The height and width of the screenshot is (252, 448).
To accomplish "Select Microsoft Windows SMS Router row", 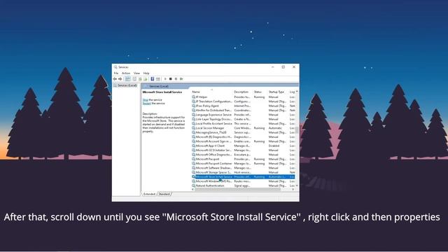I will pyautogui.click(x=243, y=181).
